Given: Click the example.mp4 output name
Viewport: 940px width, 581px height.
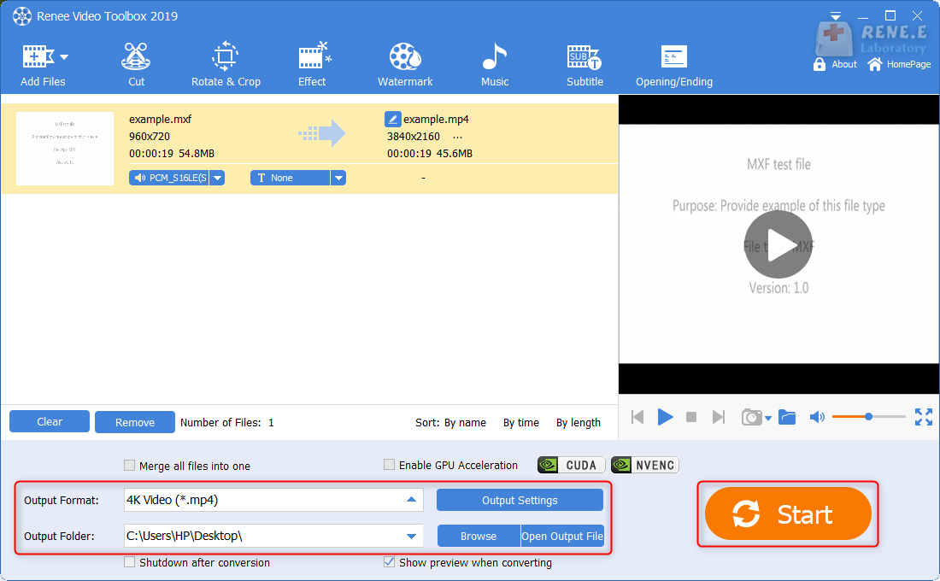Looking at the screenshot, I should point(436,120).
